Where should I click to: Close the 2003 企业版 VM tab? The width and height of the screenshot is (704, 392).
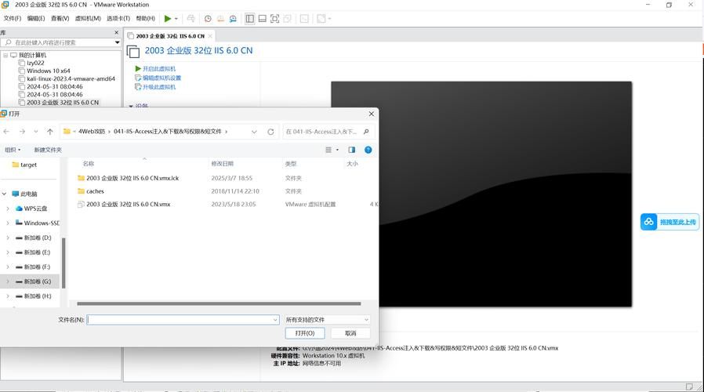(x=209, y=36)
